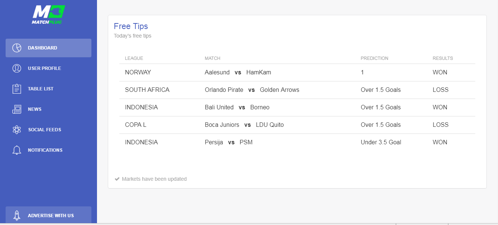Click the PREDICTION column header
Image resolution: width=498 pixels, height=225 pixels.
click(375, 58)
